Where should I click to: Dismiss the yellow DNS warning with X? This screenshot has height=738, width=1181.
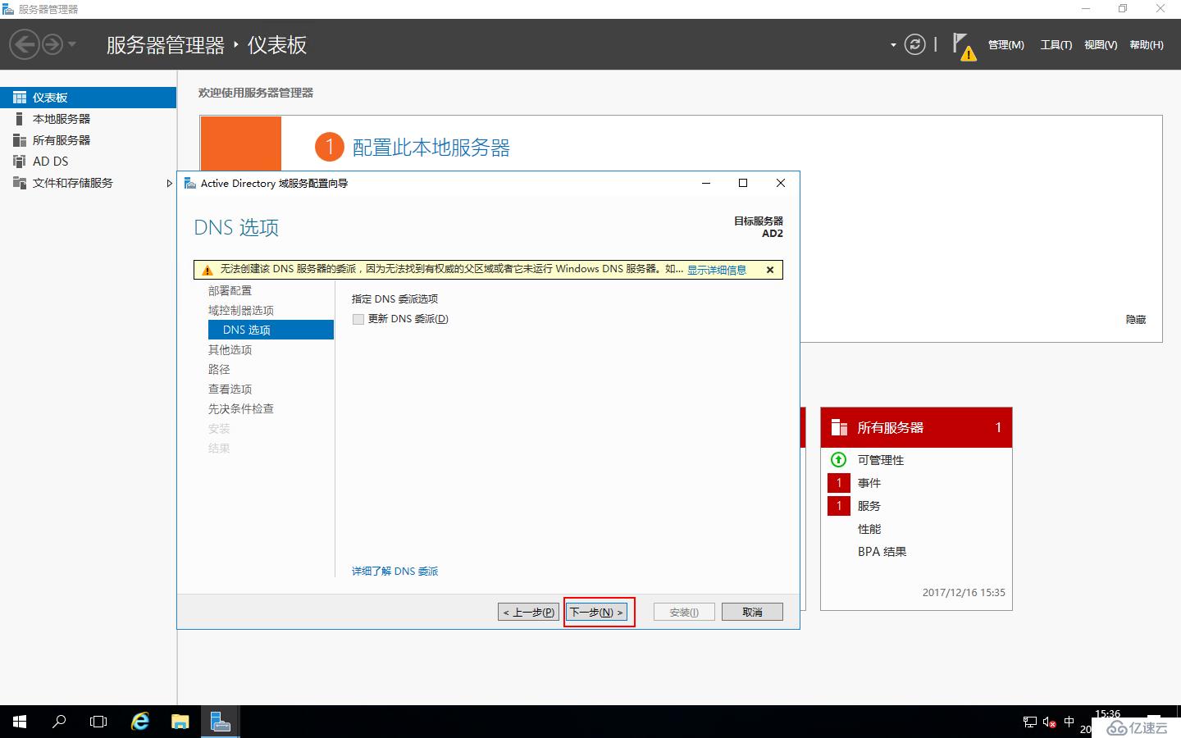770,270
